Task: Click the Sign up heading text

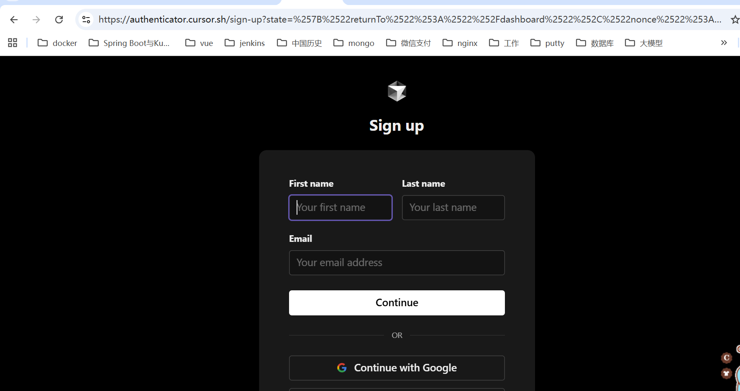Action: 397,126
